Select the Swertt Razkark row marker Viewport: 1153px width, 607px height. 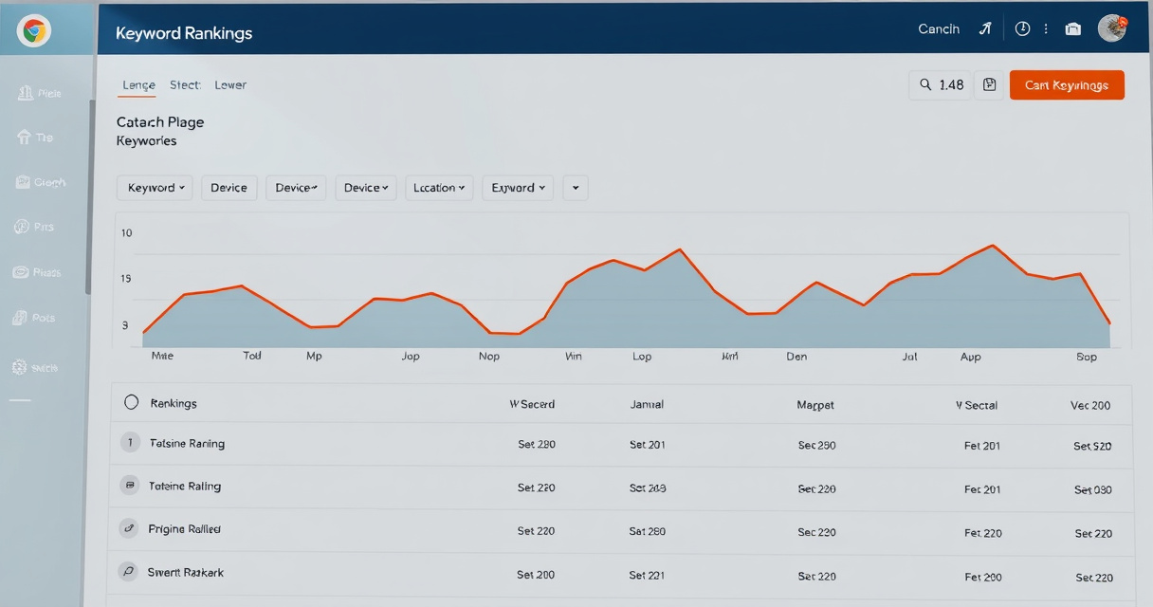(129, 572)
